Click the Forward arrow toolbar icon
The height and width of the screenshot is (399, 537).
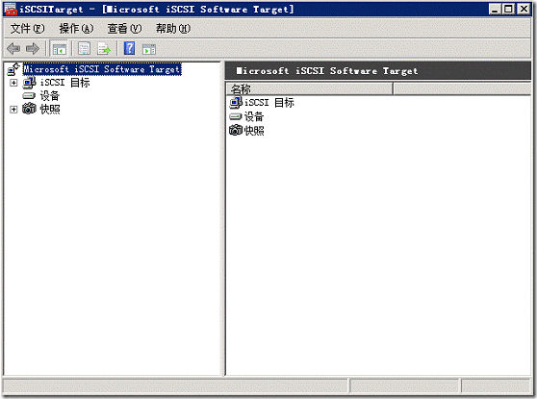pyautogui.click(x=33, y=49)
